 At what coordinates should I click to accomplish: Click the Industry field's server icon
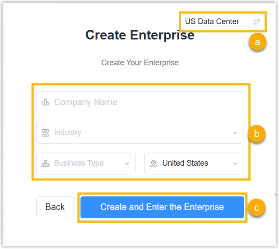tap(45, 133)
